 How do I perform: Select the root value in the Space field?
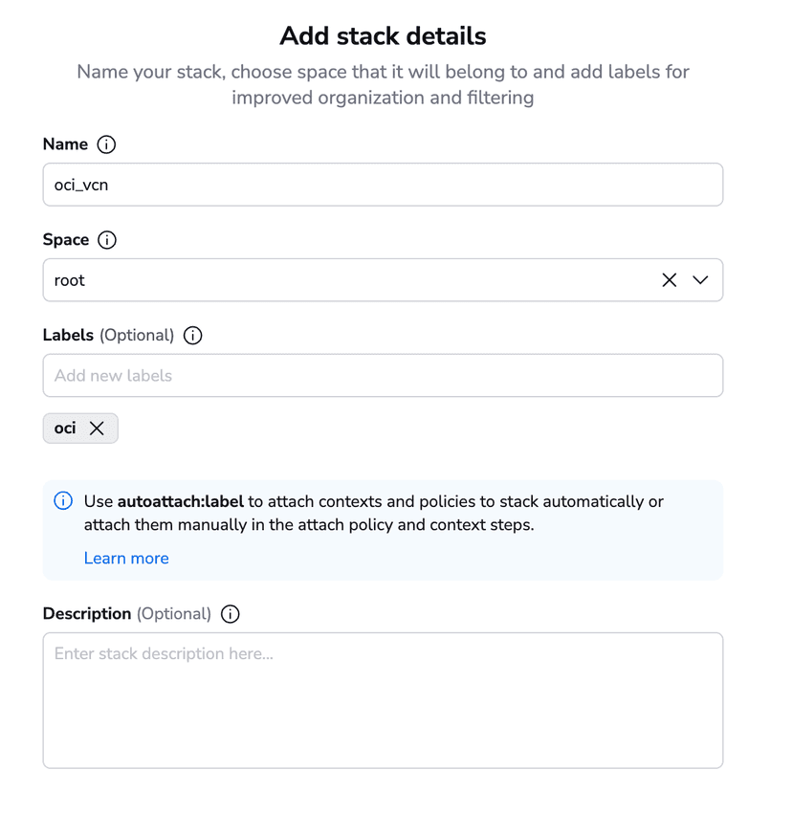click(x=69, y=279)
